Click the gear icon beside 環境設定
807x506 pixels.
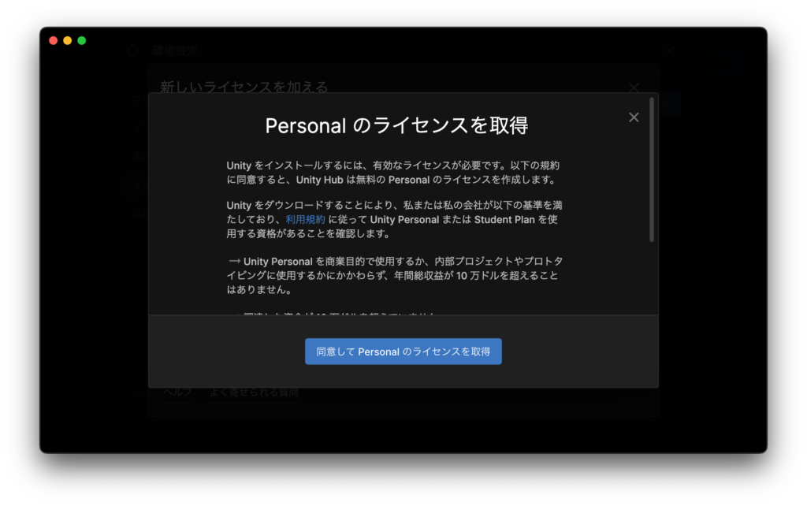[x=133, y=50]
